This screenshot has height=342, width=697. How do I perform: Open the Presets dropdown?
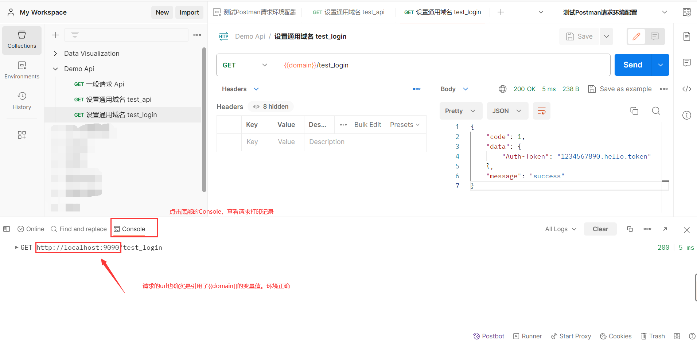coord(405,125)
